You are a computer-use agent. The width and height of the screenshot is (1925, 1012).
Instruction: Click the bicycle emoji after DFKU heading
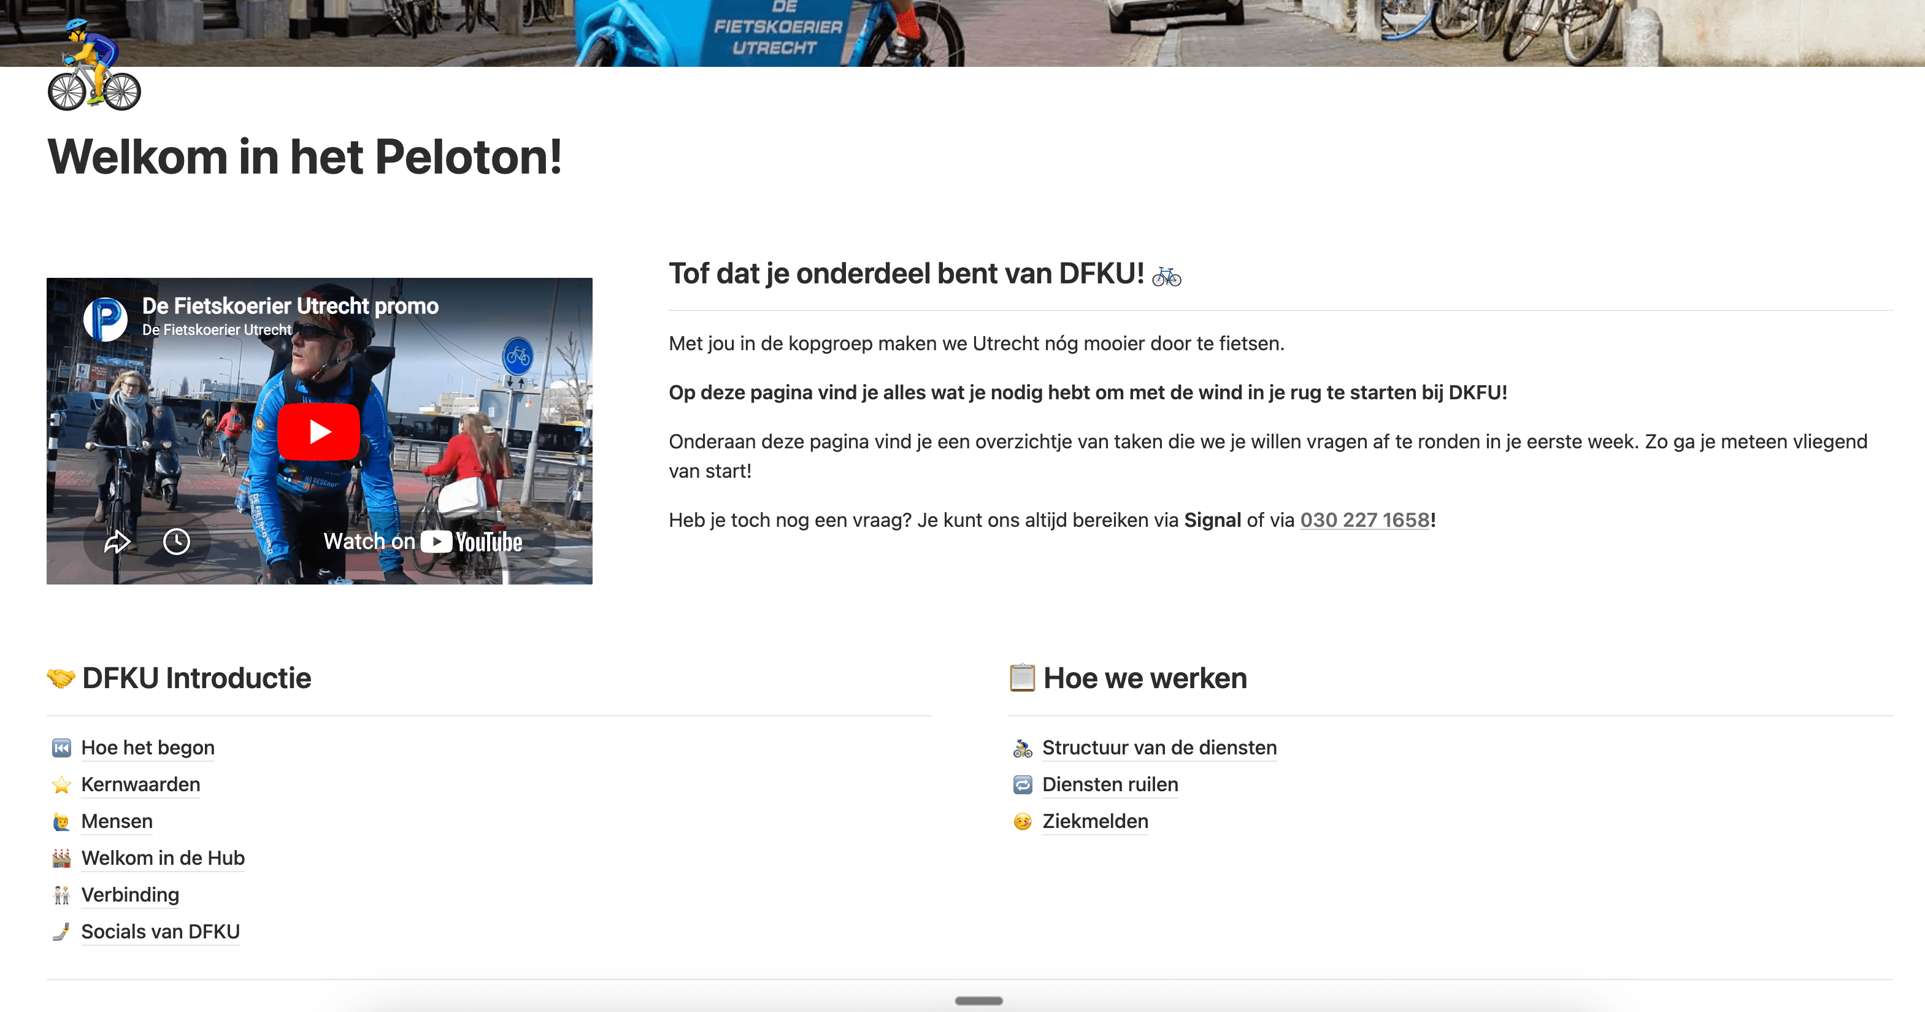[x=1166, y=277]
